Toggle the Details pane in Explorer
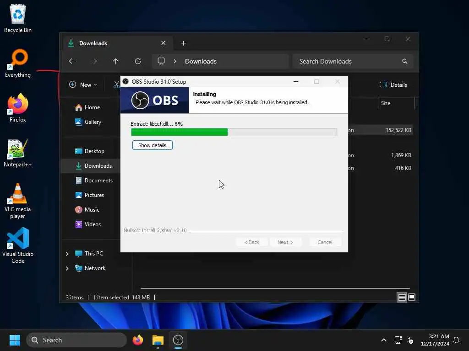 coord(393,85)
